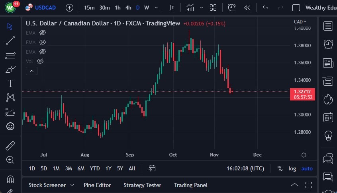Maximize the bottom panel fullscreen
337x193 pixels.
309,185
